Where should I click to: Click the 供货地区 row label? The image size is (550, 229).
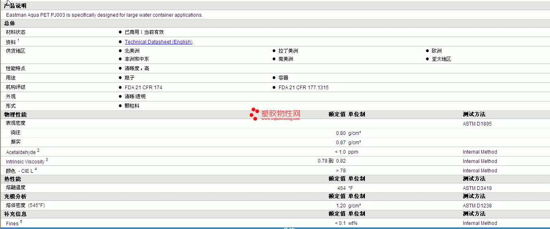(x=15, y=51)
